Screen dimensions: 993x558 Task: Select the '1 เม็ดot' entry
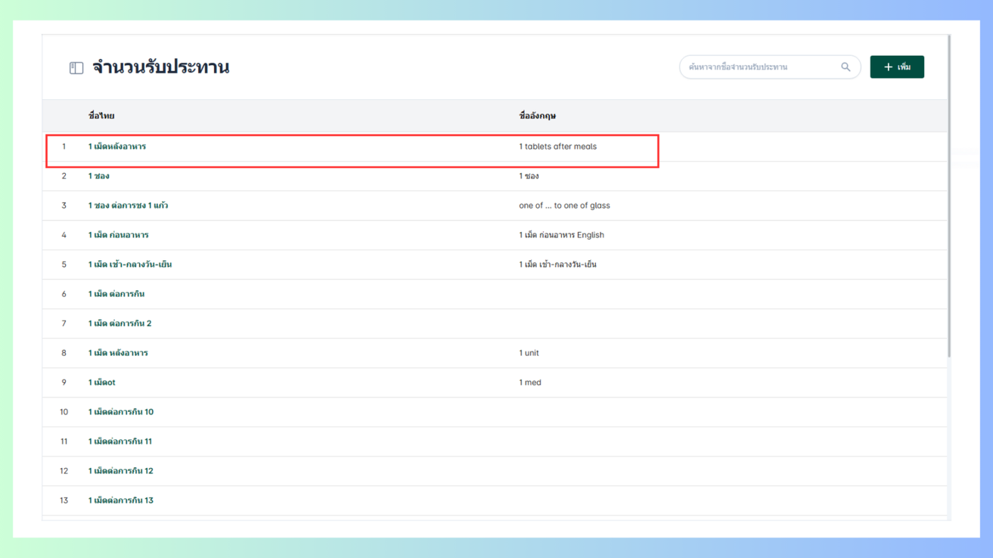pyautogui.click(x=101, y=382)
